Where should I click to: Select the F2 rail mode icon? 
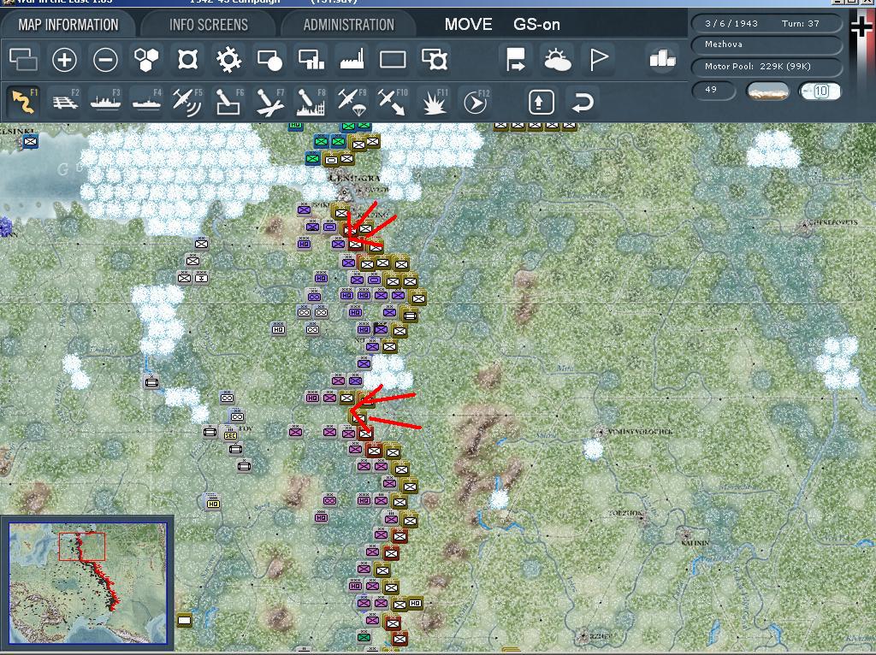(65, 103)
